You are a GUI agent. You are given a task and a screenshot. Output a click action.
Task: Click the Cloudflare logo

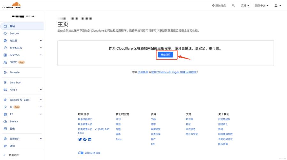click(x=12, y=5)
